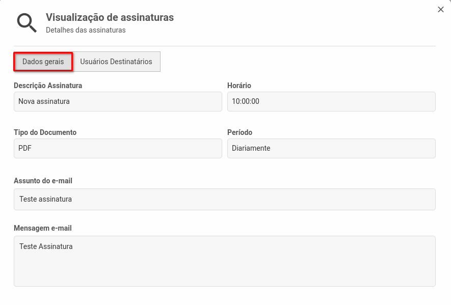Click the Assunto do e-mail field
This screenshot has height=305, width=451.
[x=224, y=199]
